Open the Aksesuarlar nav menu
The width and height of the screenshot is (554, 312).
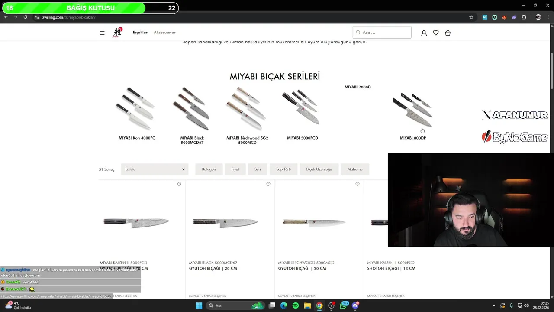coord(164,32)
